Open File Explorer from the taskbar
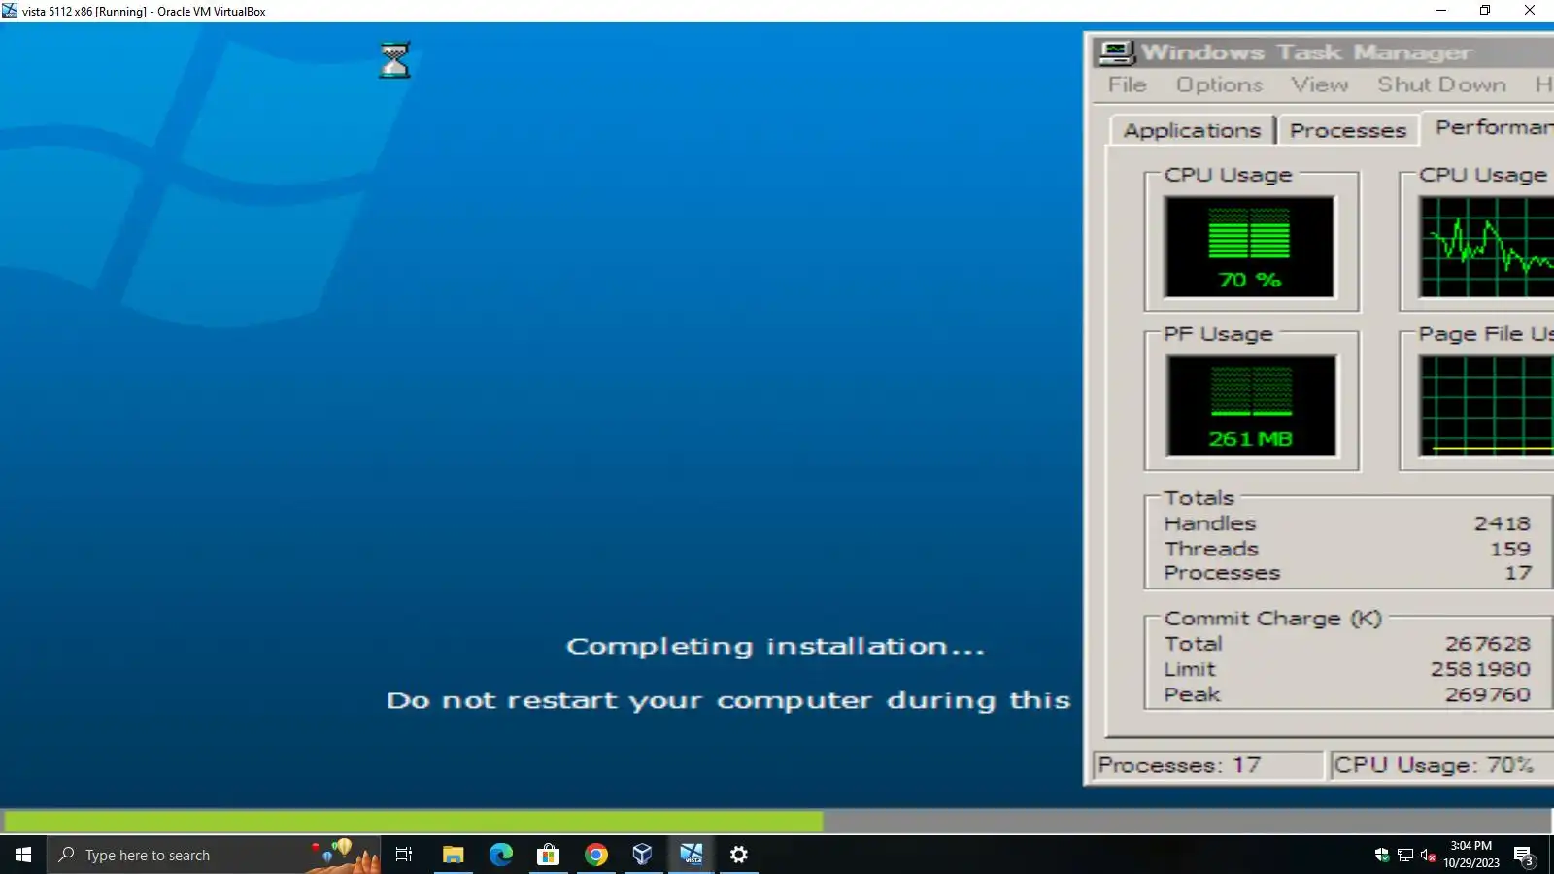The height and width of the screenshot is (874, 1554). point(453,855)
